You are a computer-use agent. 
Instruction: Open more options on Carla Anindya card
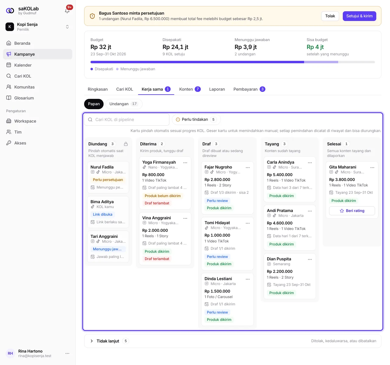(x=310, y=163)
